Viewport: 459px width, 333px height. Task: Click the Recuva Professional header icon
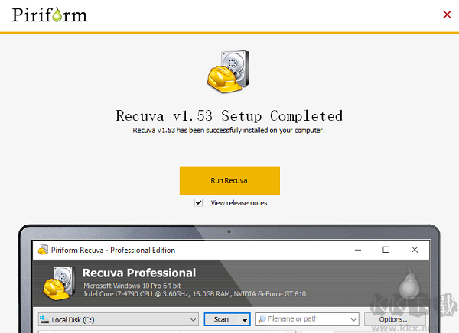59,283
